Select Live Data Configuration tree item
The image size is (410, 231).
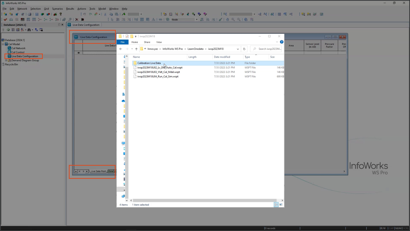click(x=25, y=56)
